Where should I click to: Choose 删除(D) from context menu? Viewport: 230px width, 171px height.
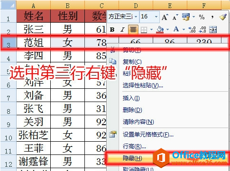coord(132,110)
